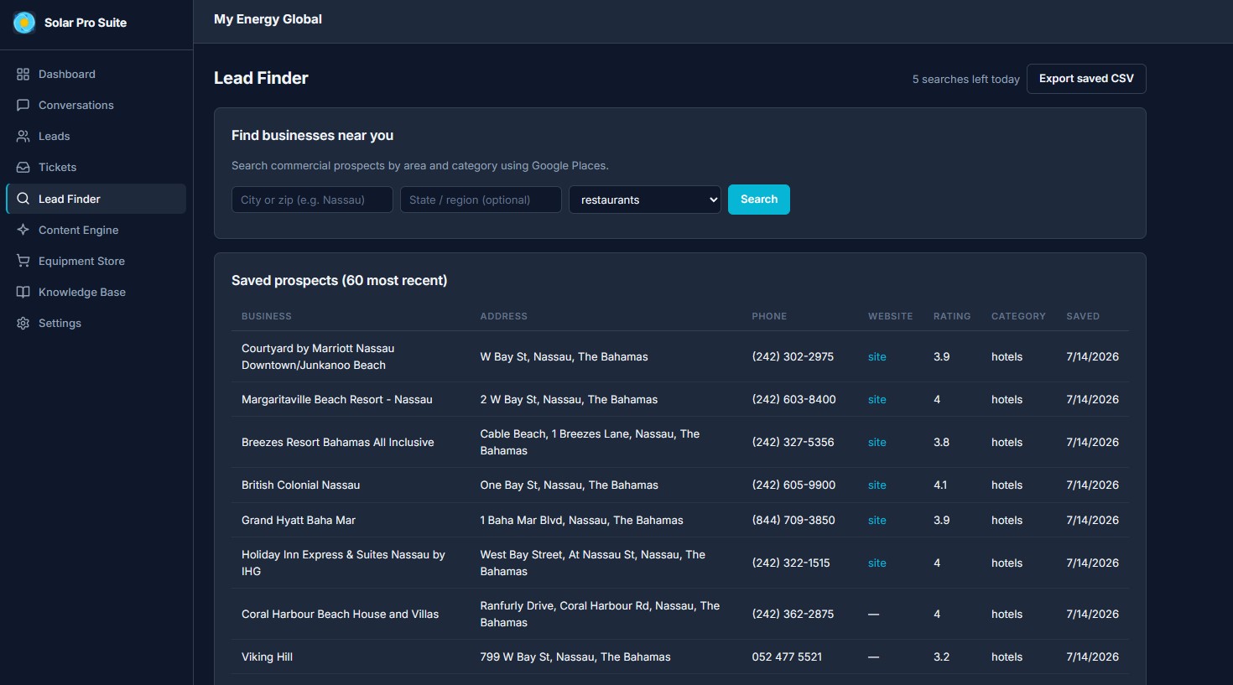Screen dimensions: 1233x685
Task: Open the category dropdown showing restaurants
Action: coord(645,200)
